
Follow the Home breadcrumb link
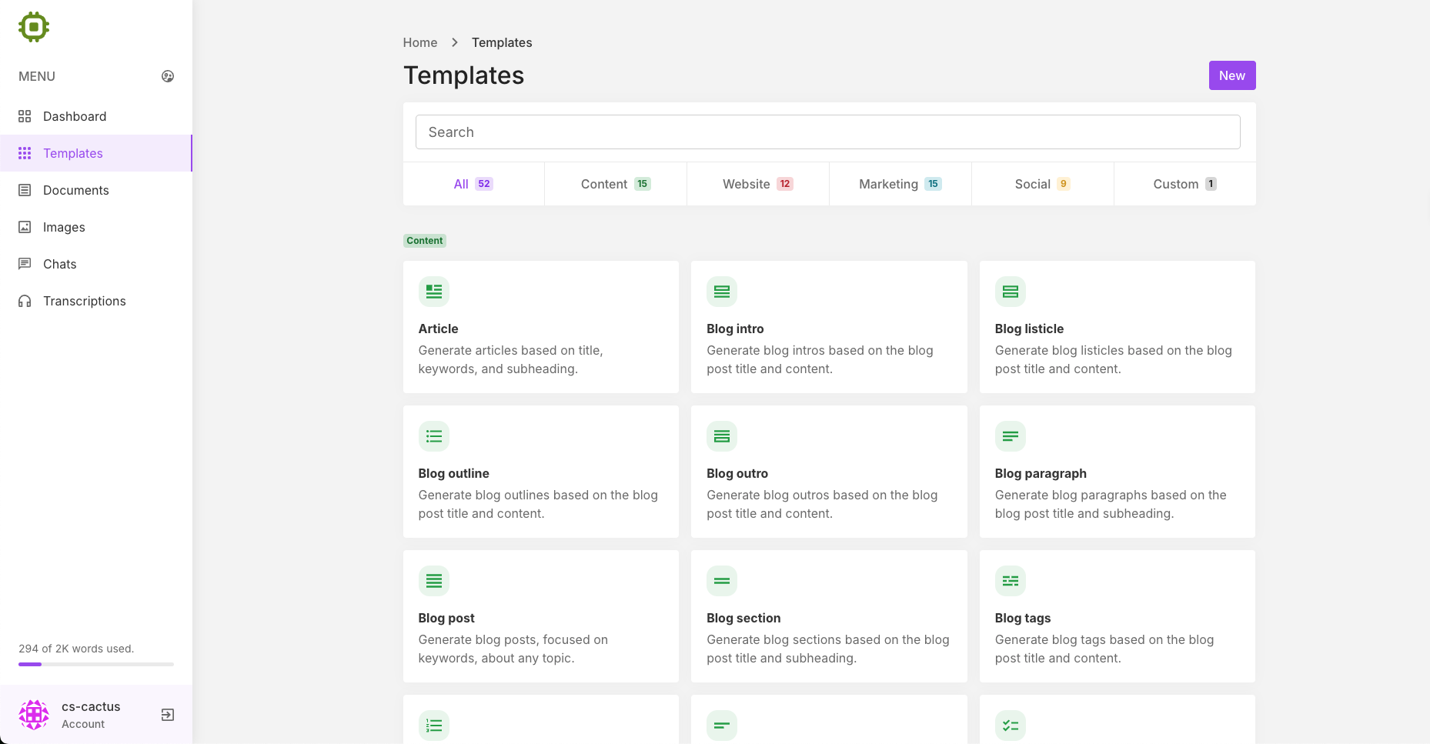[420, 42]
